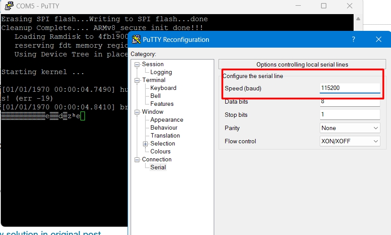Expand the Selection tree node
The image size is (391, 235).
point(146,144)
